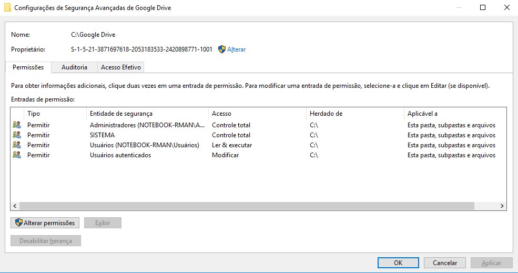The image size is (518, 273).
Task: Select the Usuários autenticados Modificar entry
Action: coord(225,155)
